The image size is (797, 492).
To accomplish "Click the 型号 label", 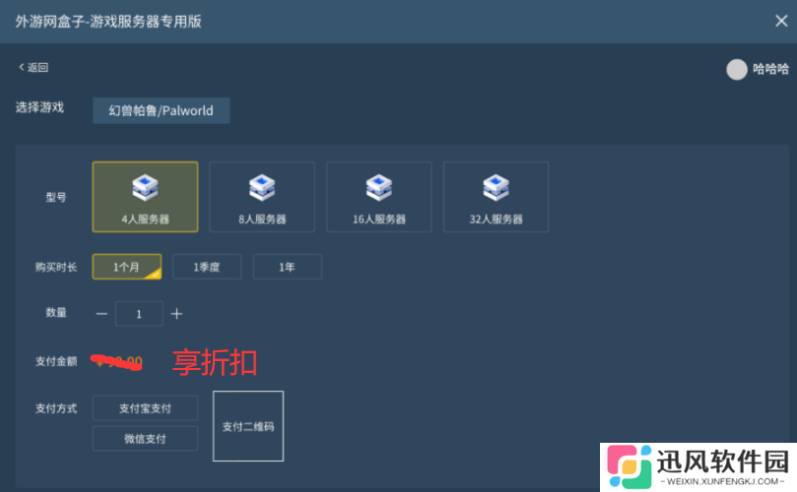I will coord(56,197).
